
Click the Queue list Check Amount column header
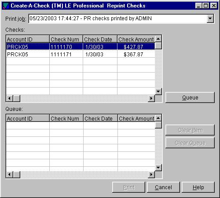click(136, 118)
